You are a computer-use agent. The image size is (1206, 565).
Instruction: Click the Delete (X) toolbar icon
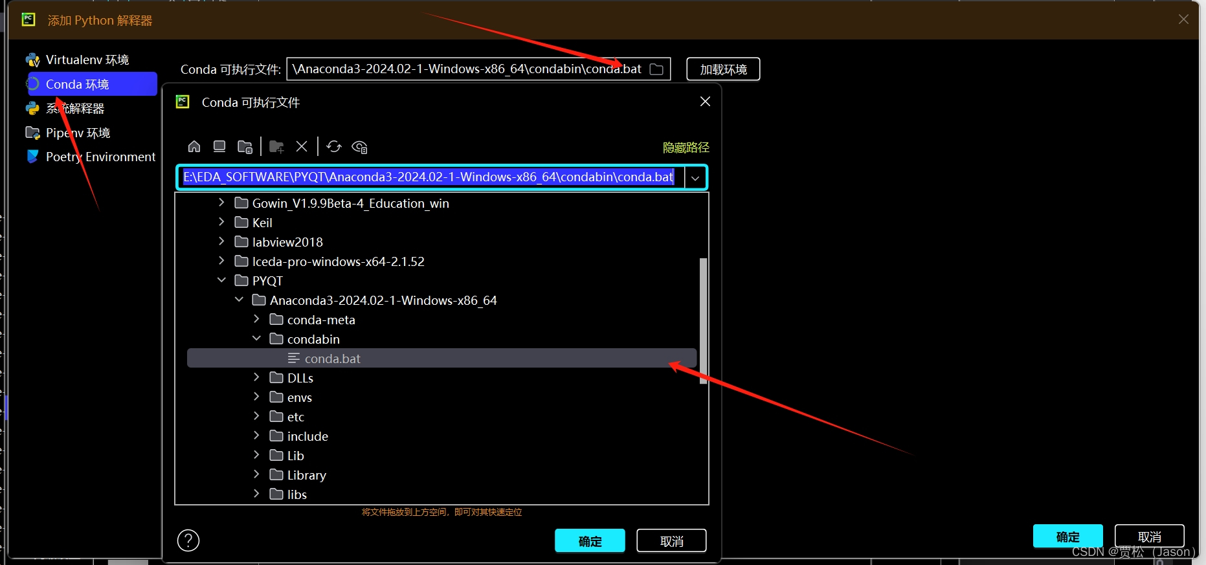coord(302,147)
